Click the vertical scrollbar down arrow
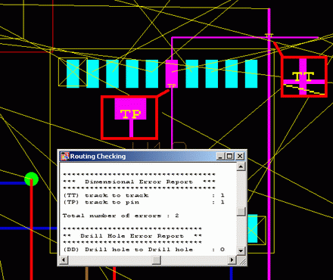This screenshot has width=333, height=280. tap(241, 250)
